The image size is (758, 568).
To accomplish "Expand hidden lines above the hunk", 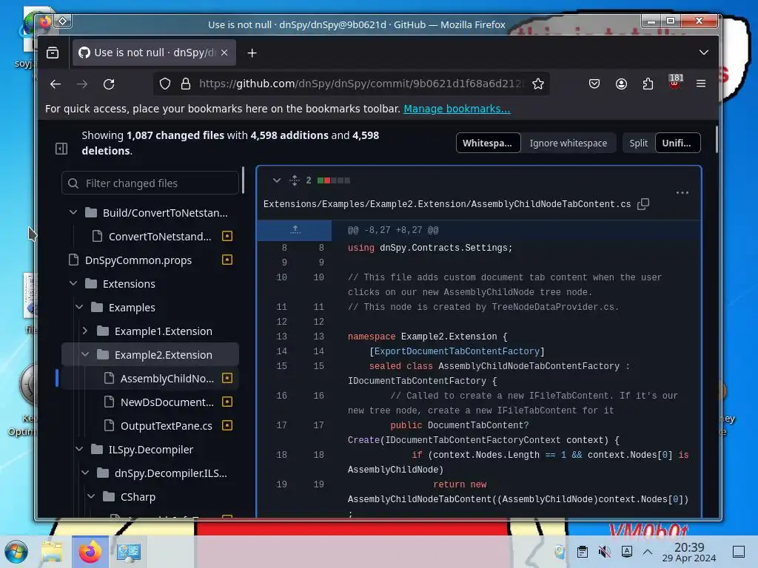I will pyautogui.click(x=295, y=231).
